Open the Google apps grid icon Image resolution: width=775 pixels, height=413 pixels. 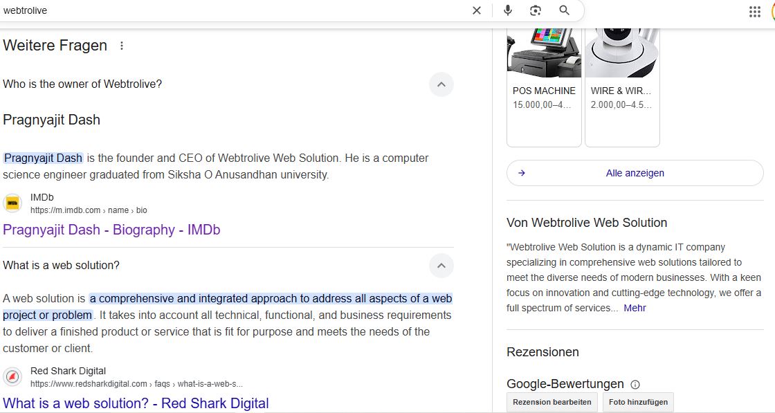[755, 12]
